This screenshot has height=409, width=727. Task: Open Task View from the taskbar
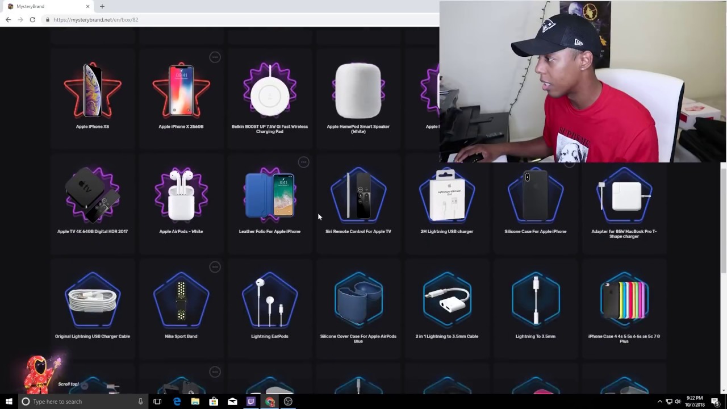(157, 402)
